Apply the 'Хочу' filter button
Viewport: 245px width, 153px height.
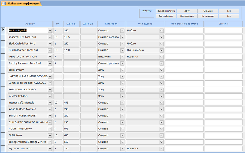pyautogui.click(x=187, y=11)
